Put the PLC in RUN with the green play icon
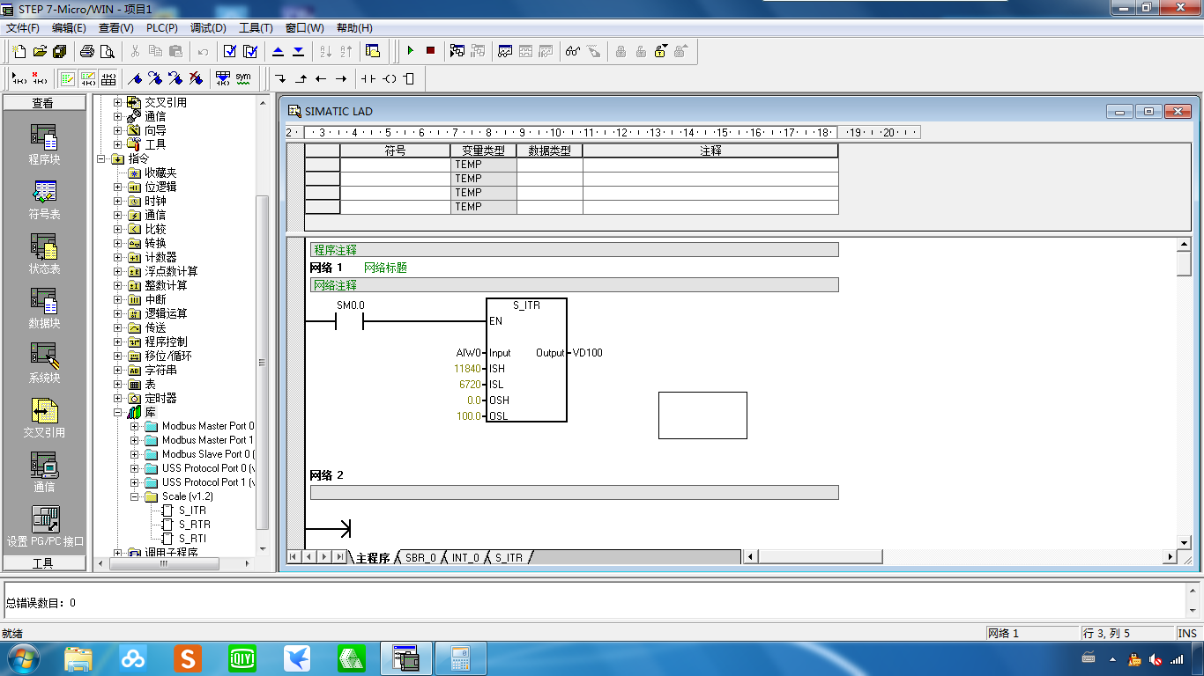1204x676 pixels. (410, 51)
